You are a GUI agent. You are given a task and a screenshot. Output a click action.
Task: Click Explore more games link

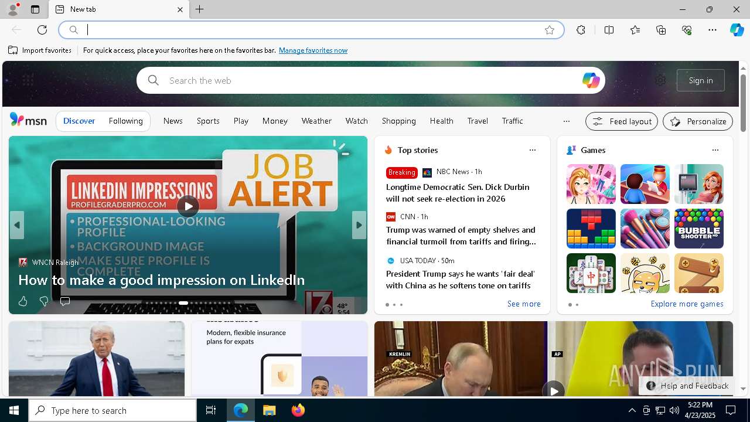click(x=687, y=304)
